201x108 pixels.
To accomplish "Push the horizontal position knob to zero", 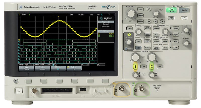I will pyautogui.click(x=156, y=13).
